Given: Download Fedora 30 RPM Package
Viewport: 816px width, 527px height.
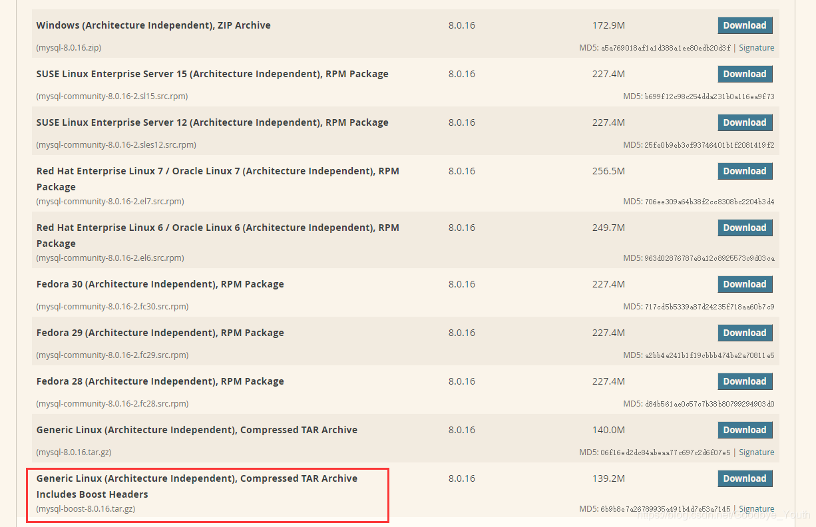Looking at the screenshot, I should pyautogui.click(x=745, y=284).
